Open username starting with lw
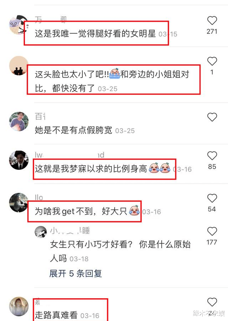Screen dimensions: 228x321 click(69, 155)
